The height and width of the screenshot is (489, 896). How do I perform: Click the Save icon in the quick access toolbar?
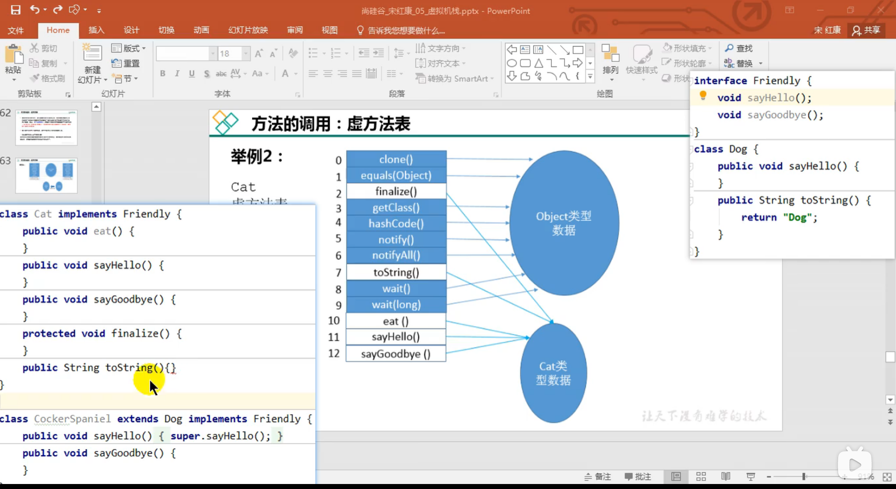(15, 10)
